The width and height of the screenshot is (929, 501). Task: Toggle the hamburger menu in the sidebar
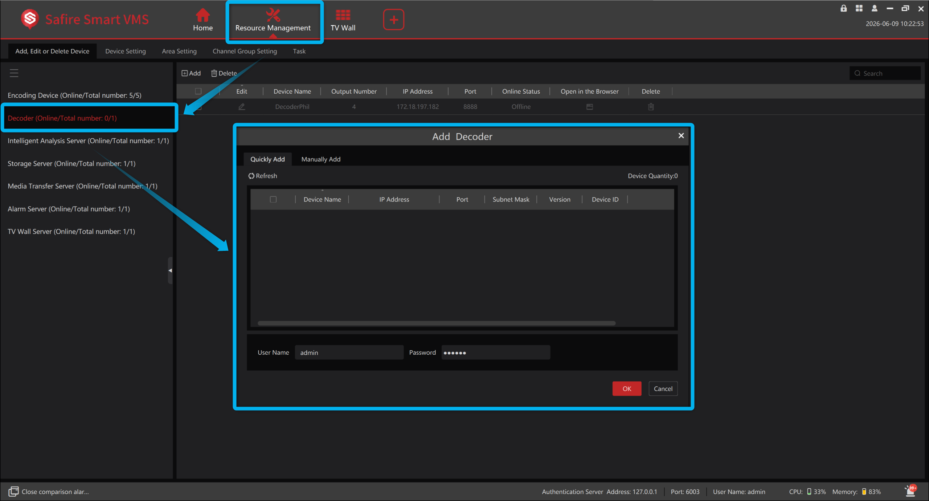pos(14,73)
